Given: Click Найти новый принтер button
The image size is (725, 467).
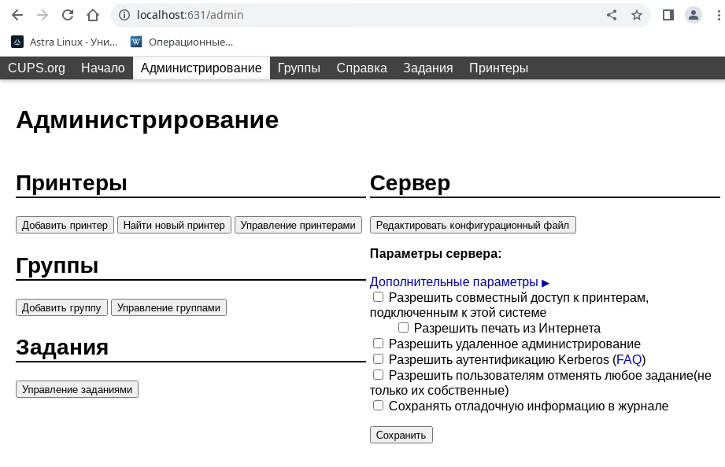Looking at the screenshot, I should tap(174, 225).
